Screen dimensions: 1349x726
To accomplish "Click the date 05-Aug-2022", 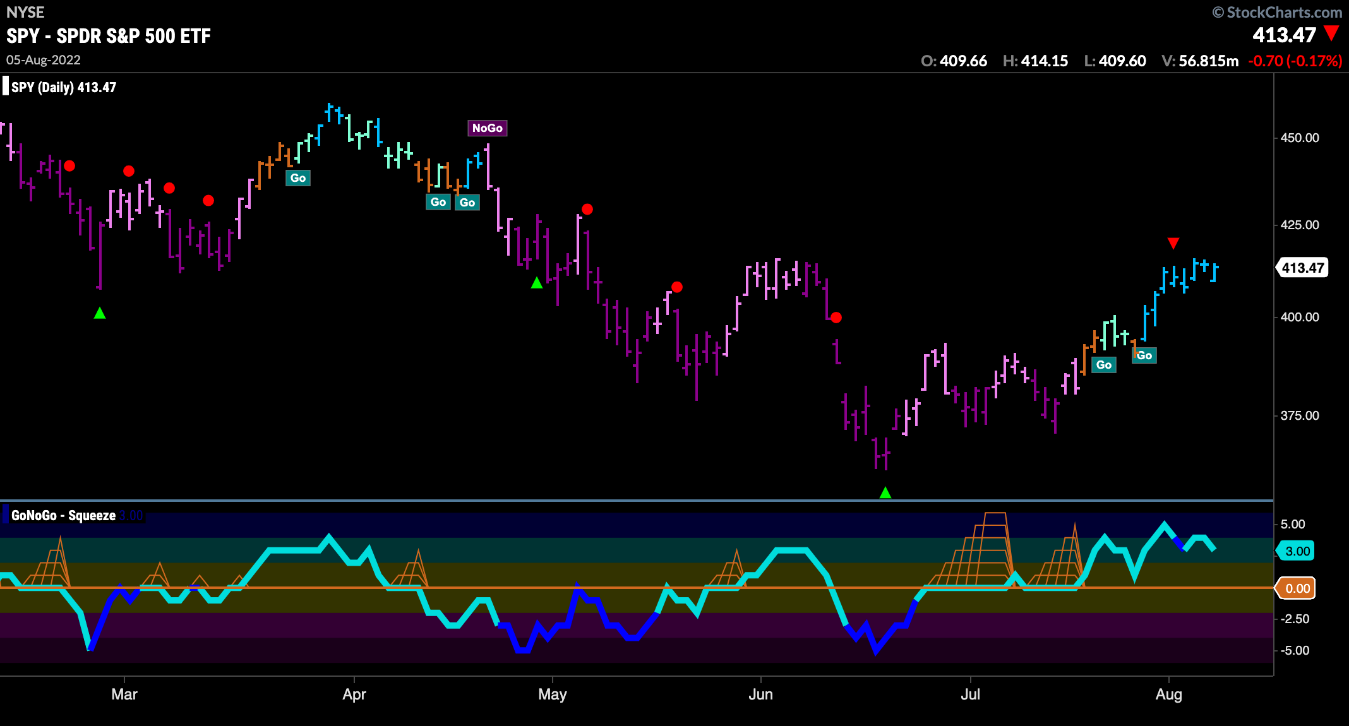I will point(44,60).
